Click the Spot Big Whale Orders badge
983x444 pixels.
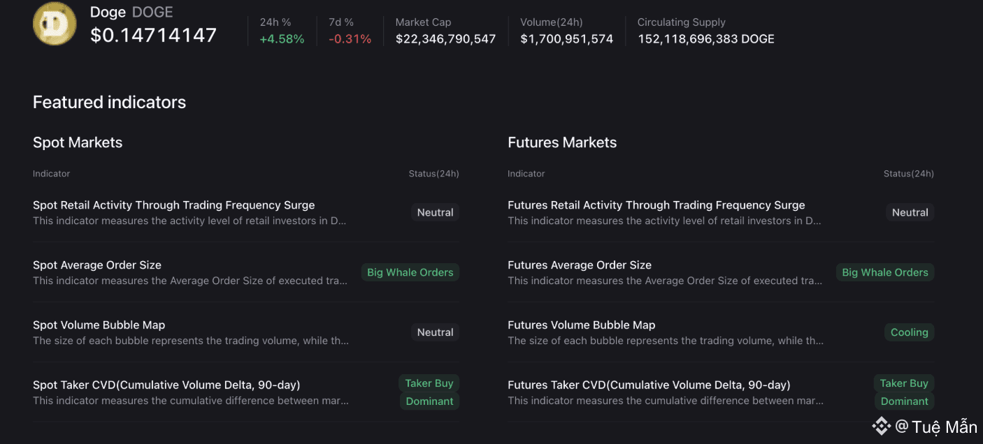point(410,272)
